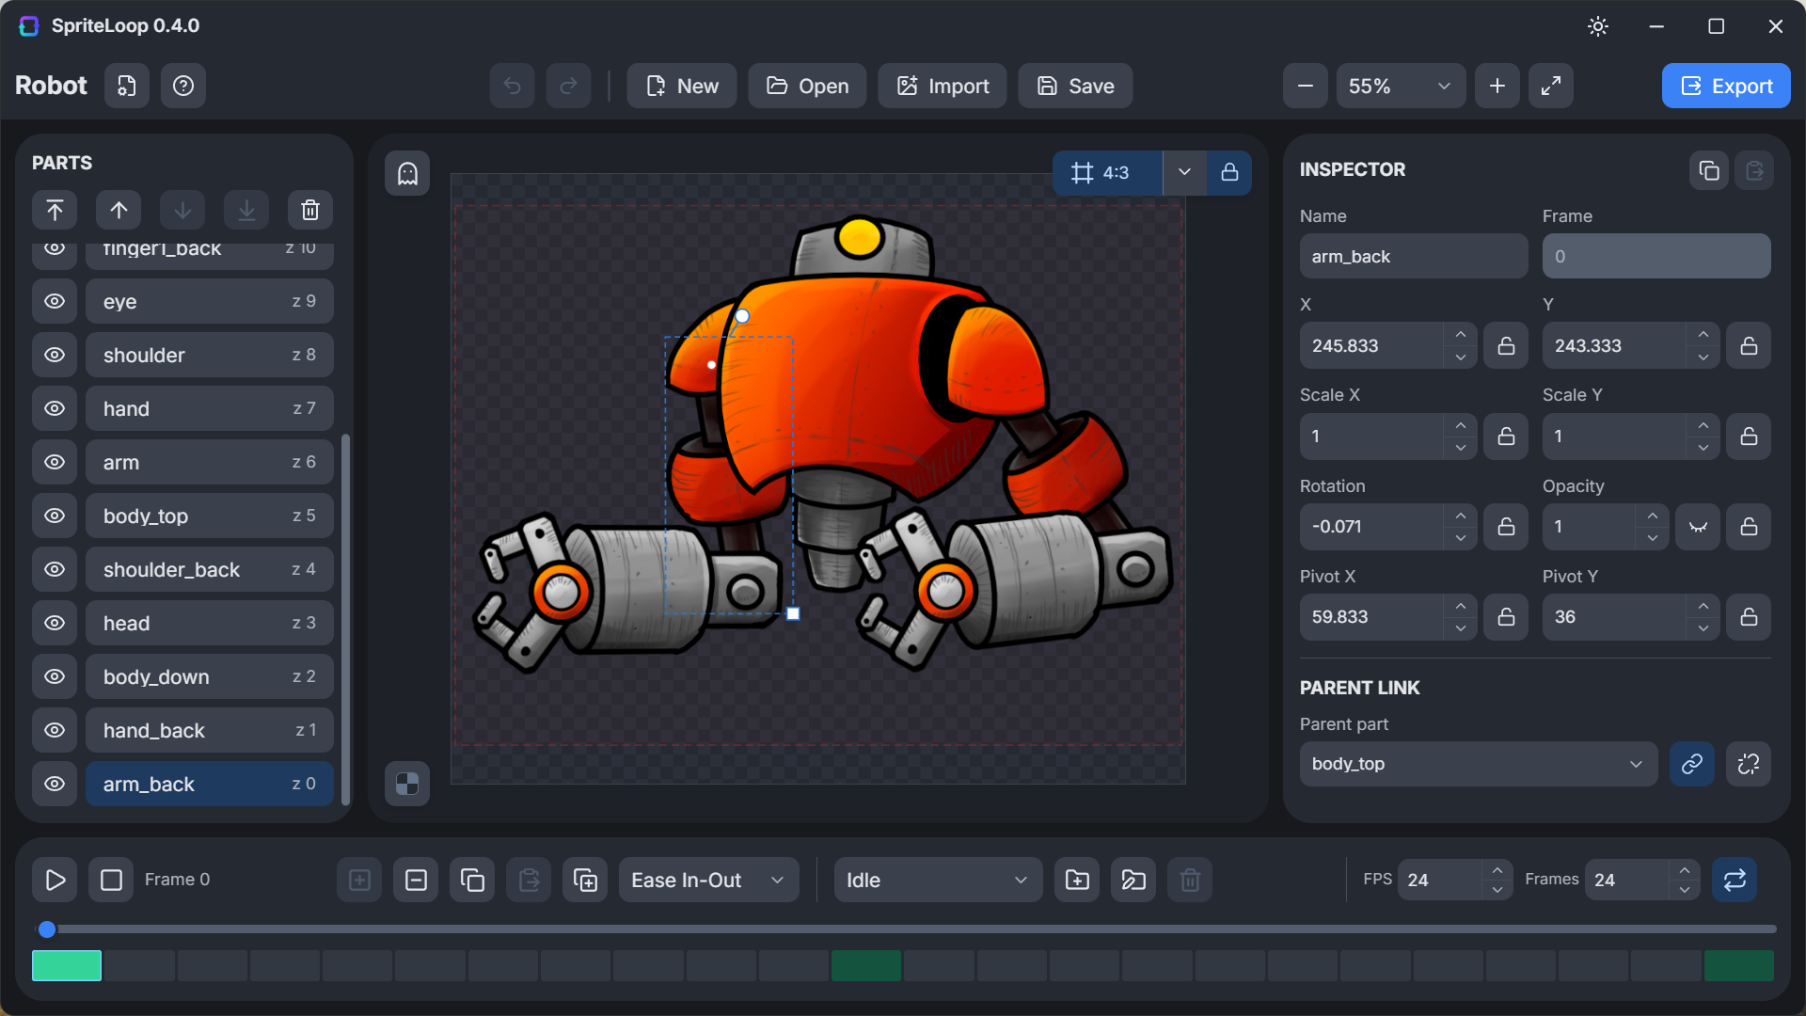Toggle visibility of body_top part
Screen dimensions: 1806x1016
pyautogui.click(x=55, y=516)
